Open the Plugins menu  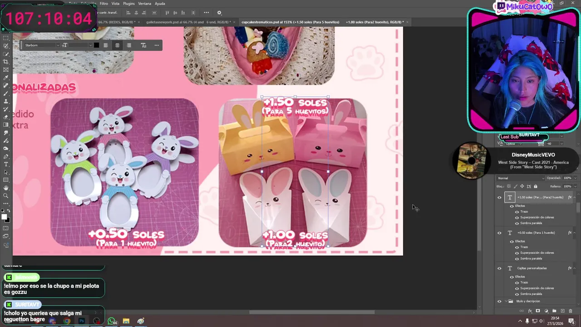pyautogui.click(x=129, y=4)
